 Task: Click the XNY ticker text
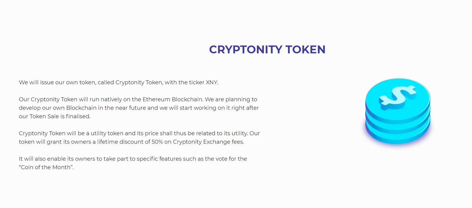click(x=212, y=82)
